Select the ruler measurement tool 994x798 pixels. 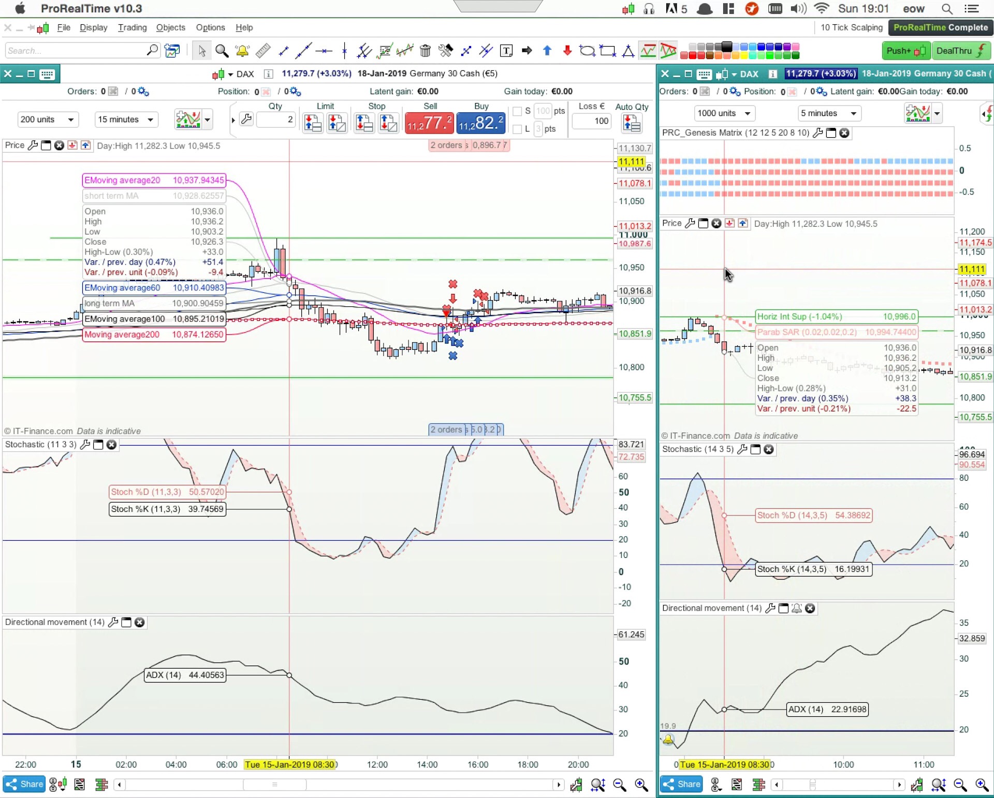pos(262,51)
